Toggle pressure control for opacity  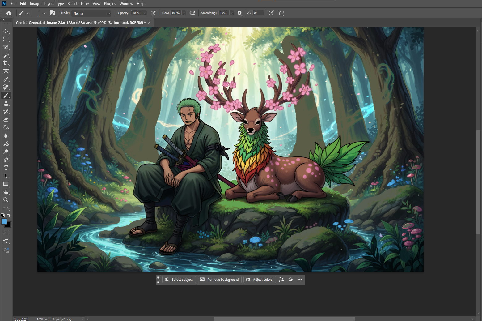click(153, 13)
